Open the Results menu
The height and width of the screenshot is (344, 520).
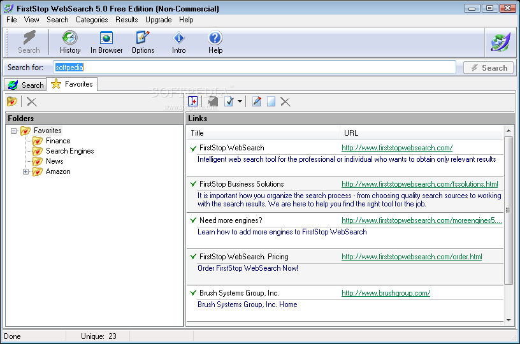click(x=126, y=20)
